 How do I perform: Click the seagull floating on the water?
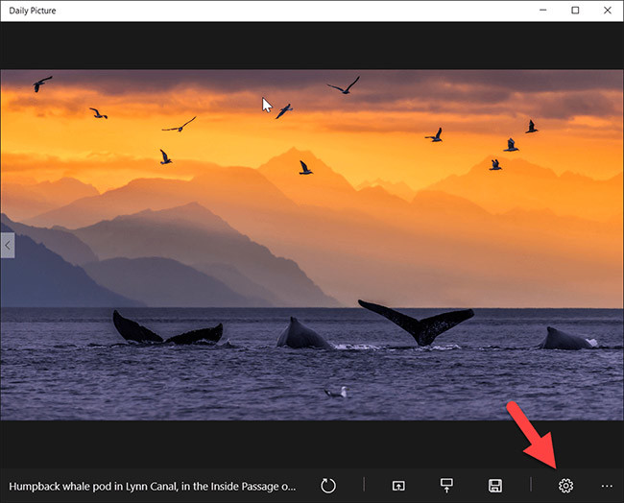pyautogui.click(x=336, y=392)
